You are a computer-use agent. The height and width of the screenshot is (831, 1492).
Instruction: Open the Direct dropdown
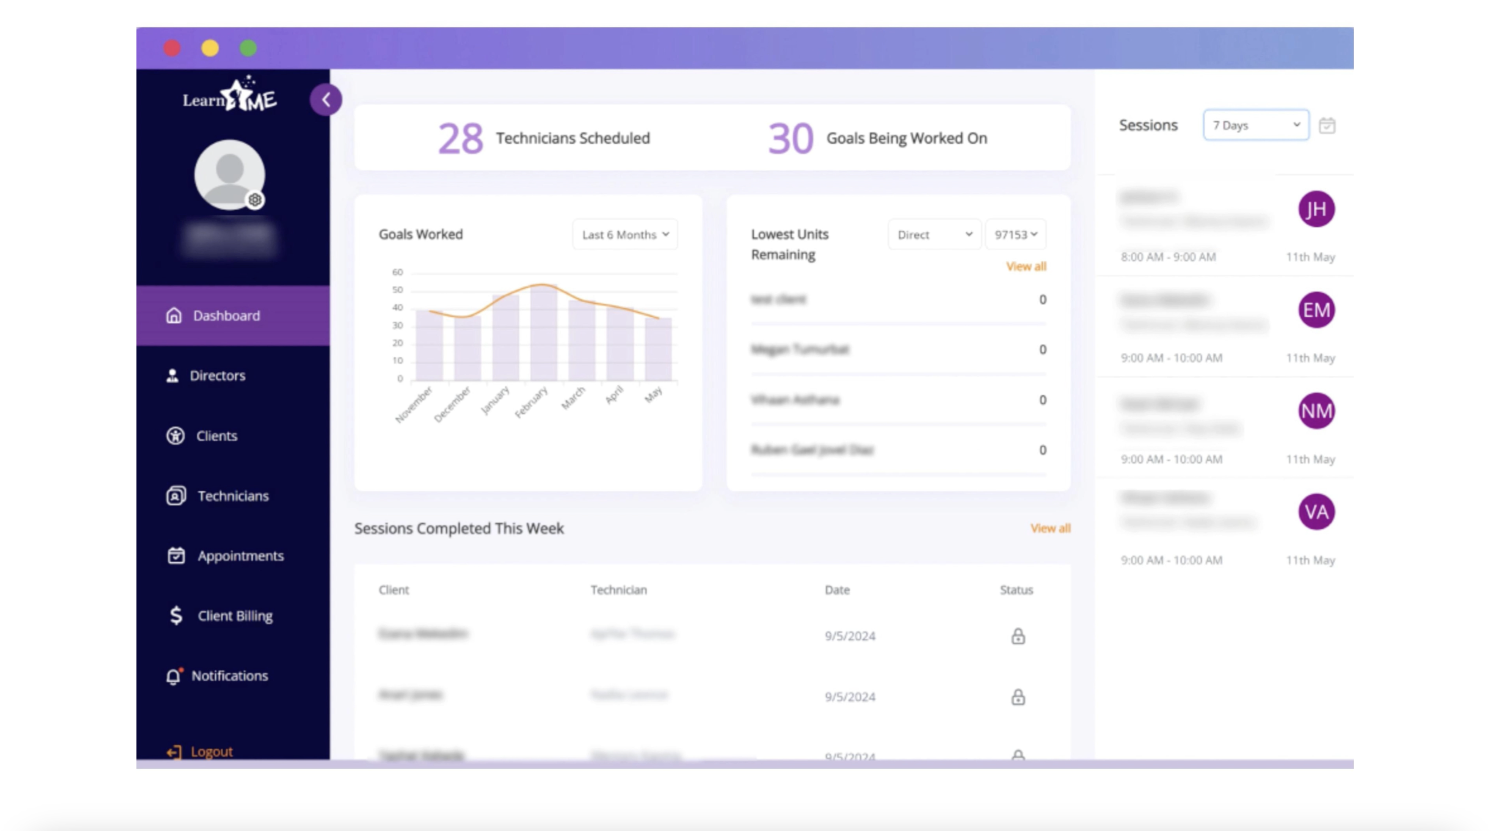pyautogui.click(x=934, y=234)
